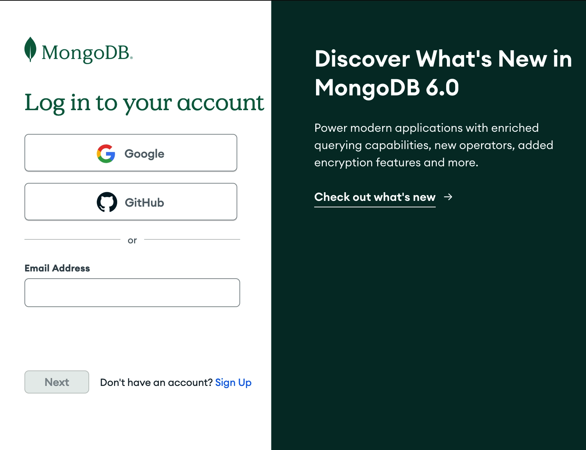Screen dimensions: 586x450
Task: Open the Sign Up link
Action: pyautogui.click(x=233, y=382)
